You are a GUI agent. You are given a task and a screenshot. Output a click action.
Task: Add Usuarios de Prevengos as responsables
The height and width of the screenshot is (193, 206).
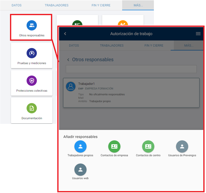[x=182, y=147]
